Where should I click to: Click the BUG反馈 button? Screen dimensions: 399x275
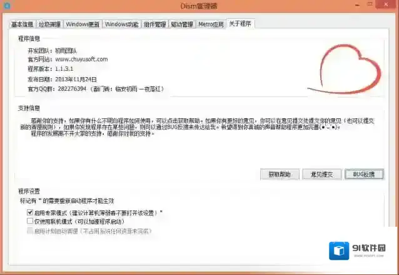tap(364, 174)
